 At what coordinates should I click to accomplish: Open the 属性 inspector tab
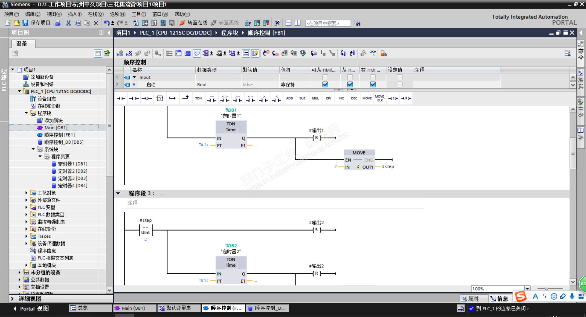click(474, 298)
